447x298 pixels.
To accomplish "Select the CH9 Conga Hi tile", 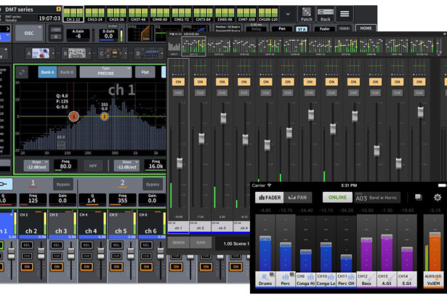I will click(305, 279).
